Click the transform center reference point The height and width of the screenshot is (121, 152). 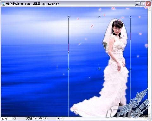click(99, 69)
